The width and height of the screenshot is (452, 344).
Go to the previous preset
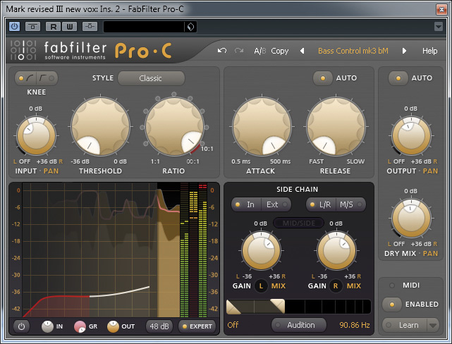[x=302, y=51]
